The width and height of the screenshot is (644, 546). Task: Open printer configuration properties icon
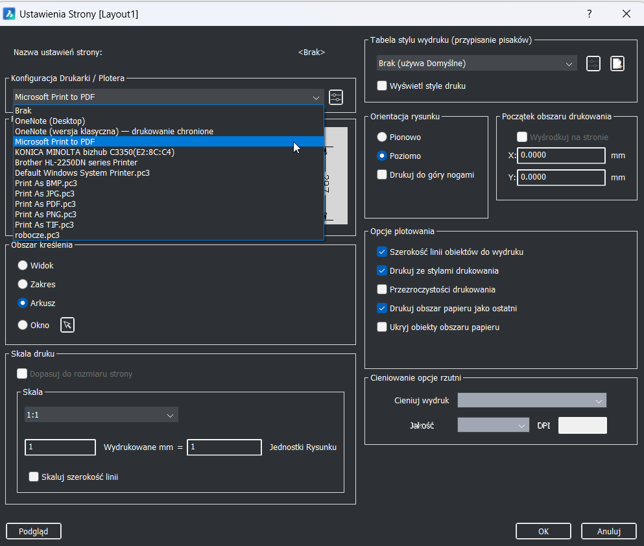coord(336,97)
